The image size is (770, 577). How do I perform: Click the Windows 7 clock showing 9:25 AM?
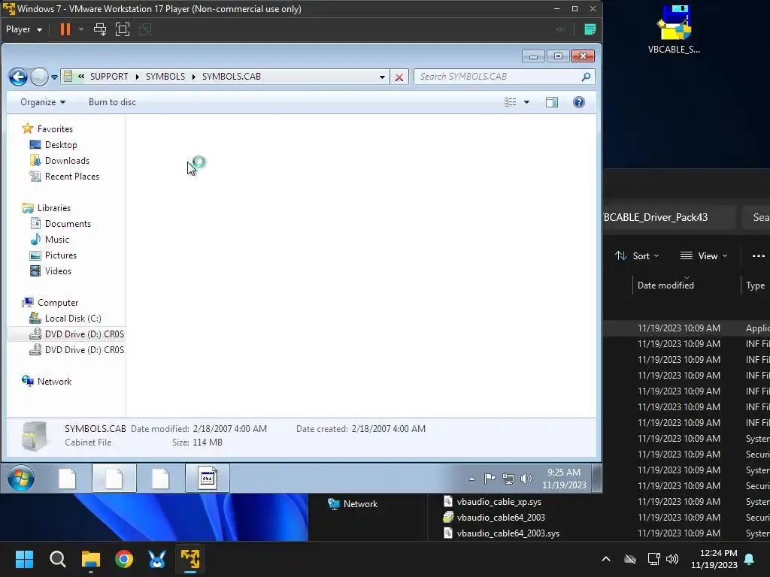pyautogui.click(x=564, y=479)
